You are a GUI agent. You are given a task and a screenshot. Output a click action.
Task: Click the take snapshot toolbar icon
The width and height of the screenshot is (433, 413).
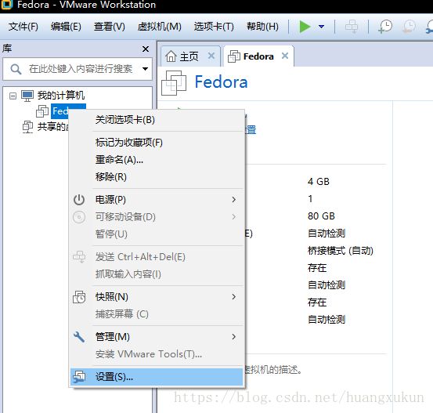point(385,27)
